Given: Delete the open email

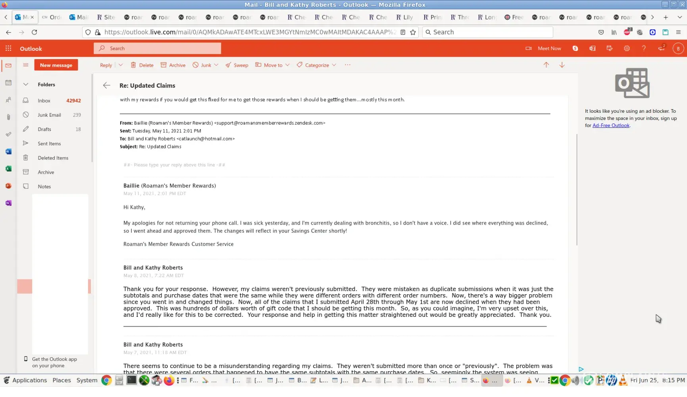Looking at the screenshot, I should pyautogui.click(x=142, y=65).
